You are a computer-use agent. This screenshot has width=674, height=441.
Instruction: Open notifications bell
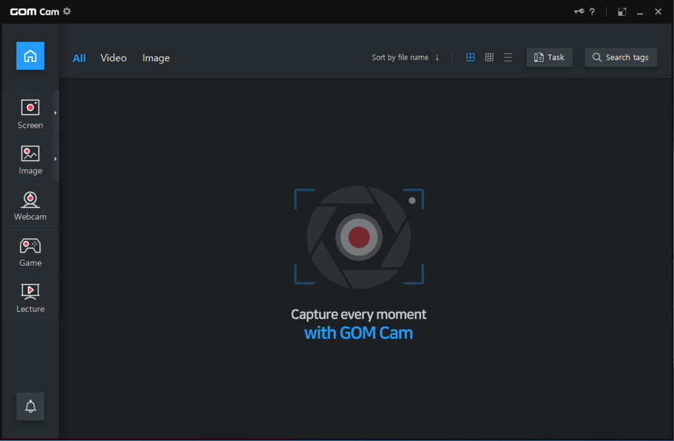(x=30, y=406)
